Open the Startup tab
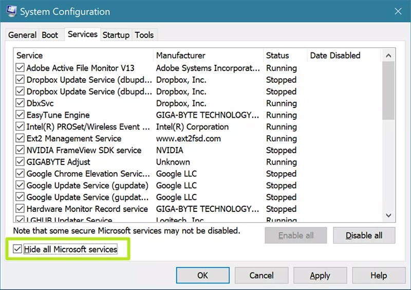This screenshot has width=411, height=290. coord(116,35)
